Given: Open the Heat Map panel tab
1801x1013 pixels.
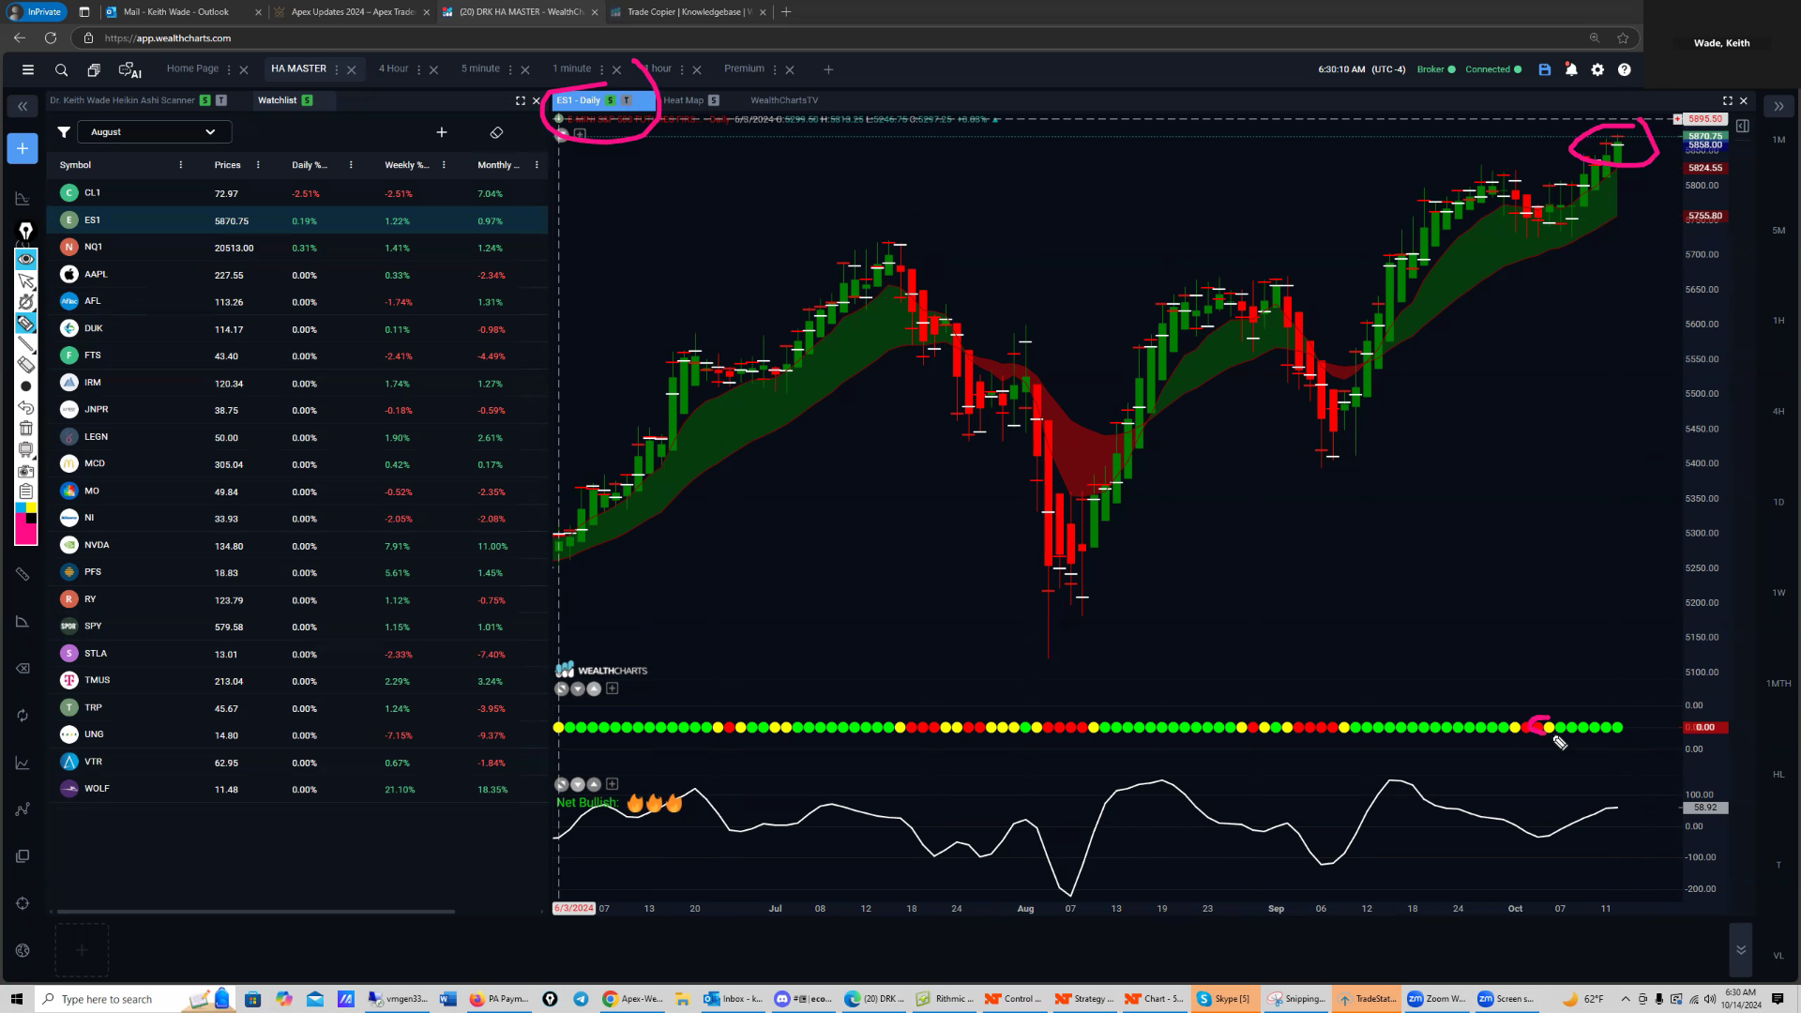Looking at the screenshot, I should coord(683,100).
